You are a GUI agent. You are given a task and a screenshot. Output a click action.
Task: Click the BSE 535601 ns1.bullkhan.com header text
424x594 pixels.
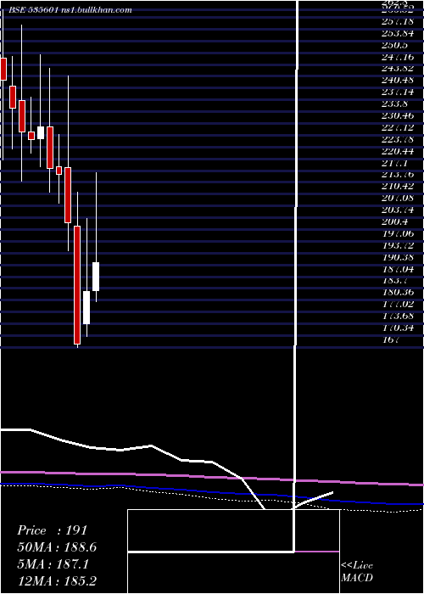pos(70,10)
